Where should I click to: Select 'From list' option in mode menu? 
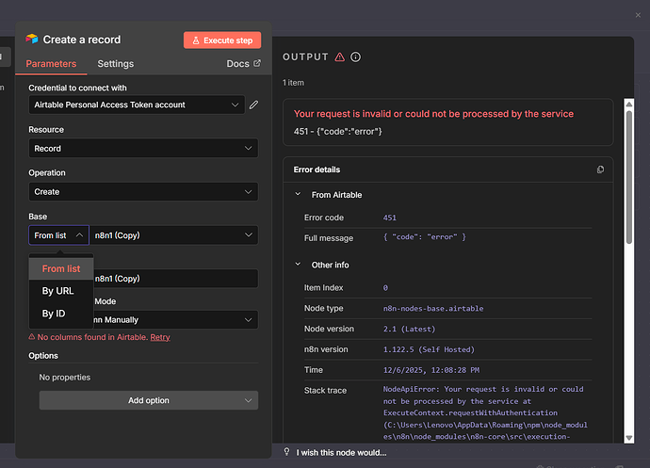point(61,268)
